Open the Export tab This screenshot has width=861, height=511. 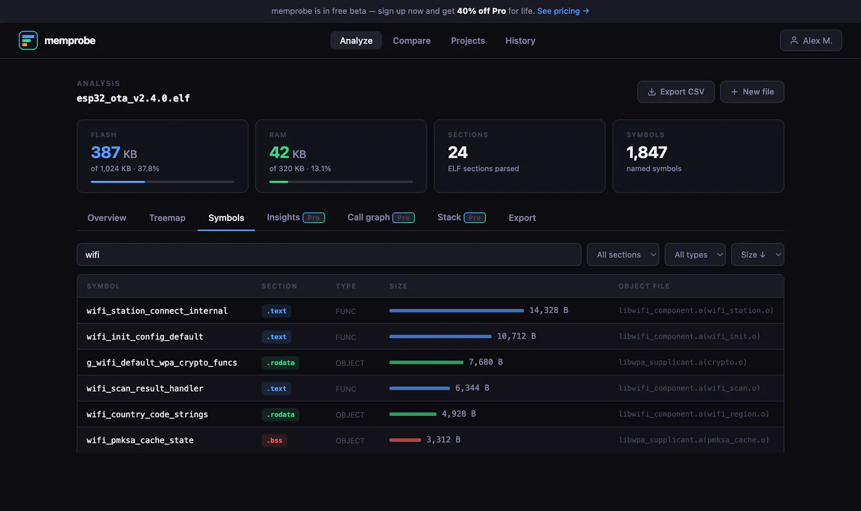(x=522, y=218)
